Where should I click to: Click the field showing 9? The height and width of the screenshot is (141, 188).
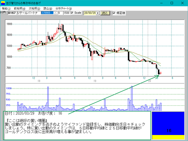pos(60,13)
